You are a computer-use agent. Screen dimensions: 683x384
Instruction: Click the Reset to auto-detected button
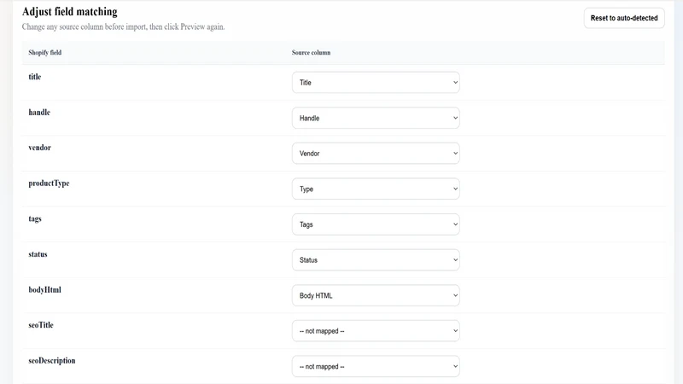pos(624,18)
